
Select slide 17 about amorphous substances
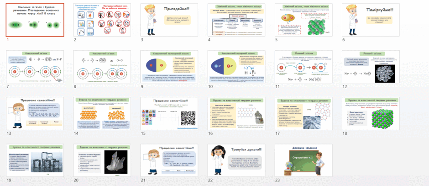(x=303, y=113)
